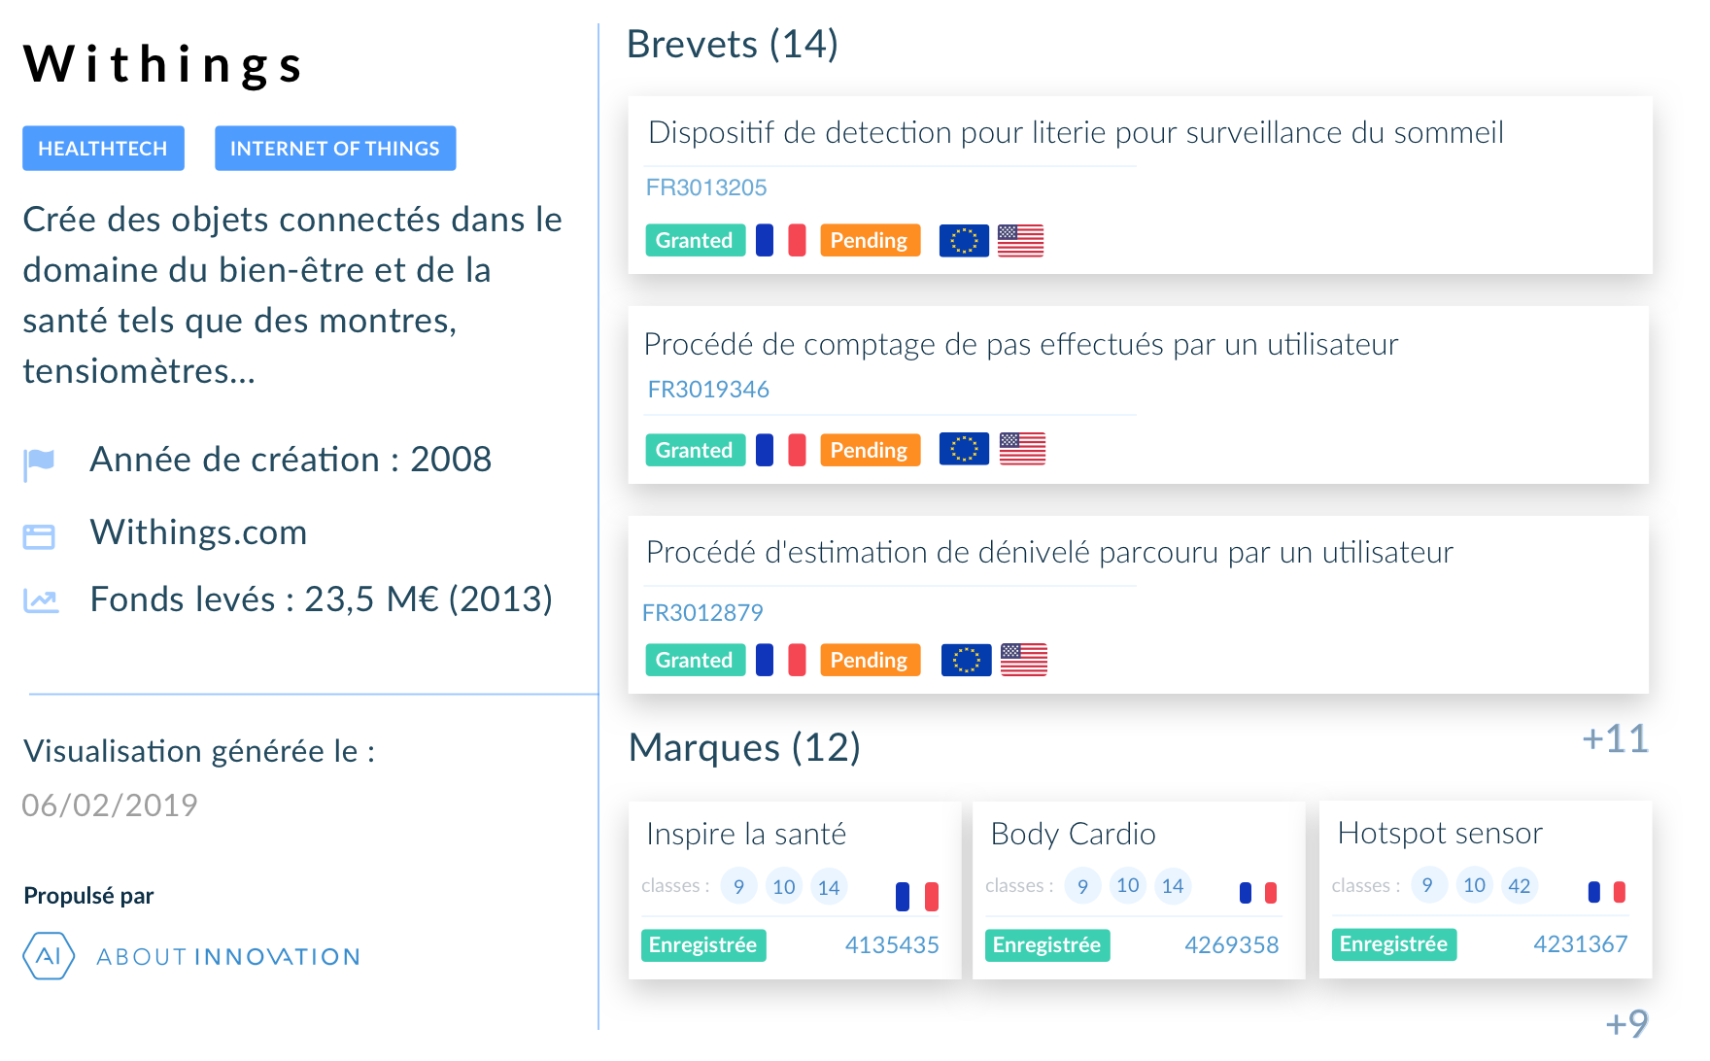Select the INTERNET OF THINGS tag
The image size is (1710, 1061).
pos(335,149)
